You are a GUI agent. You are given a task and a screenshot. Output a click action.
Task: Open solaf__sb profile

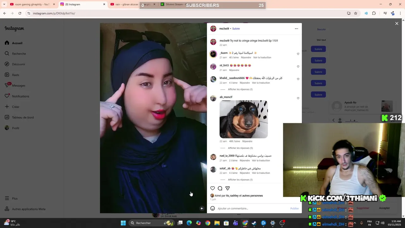[225, 168]
